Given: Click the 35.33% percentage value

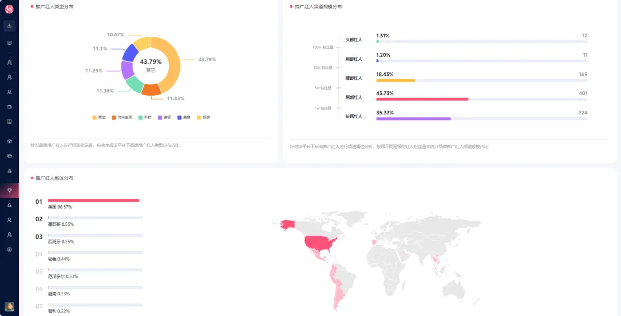Looking at the screenshot, I should pyautogui.click(x=385, y=113).
